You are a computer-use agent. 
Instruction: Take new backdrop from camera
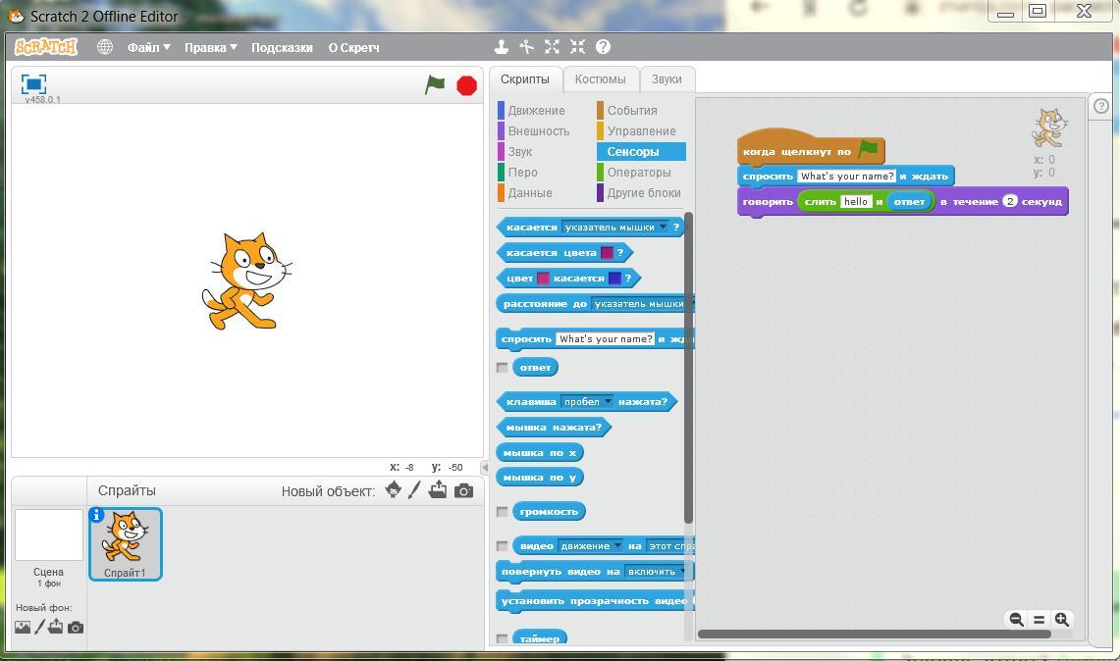[x=76, y=628]
